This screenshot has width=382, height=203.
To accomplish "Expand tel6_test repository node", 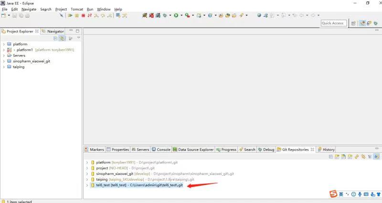I will 87,185.
